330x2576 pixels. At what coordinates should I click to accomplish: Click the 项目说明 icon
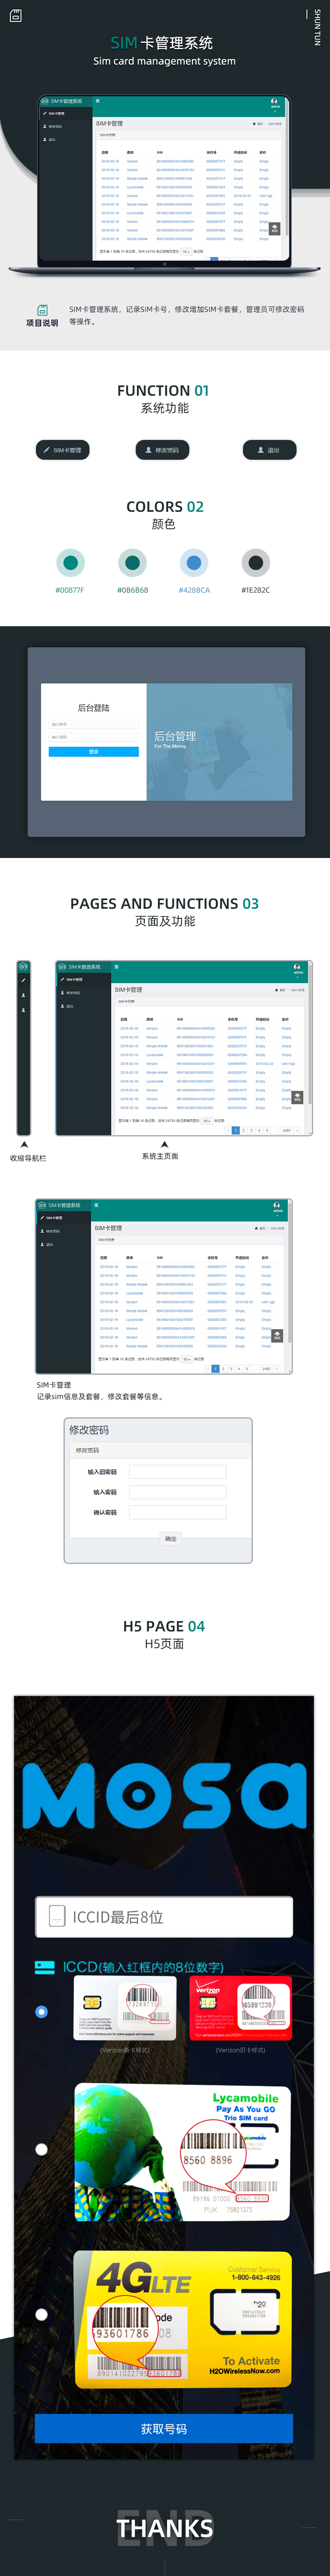coord(42,310)
